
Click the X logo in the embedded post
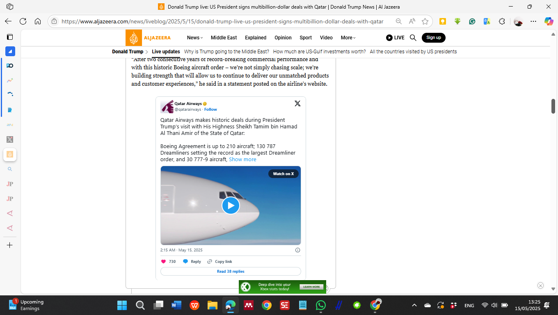point(297,103)
